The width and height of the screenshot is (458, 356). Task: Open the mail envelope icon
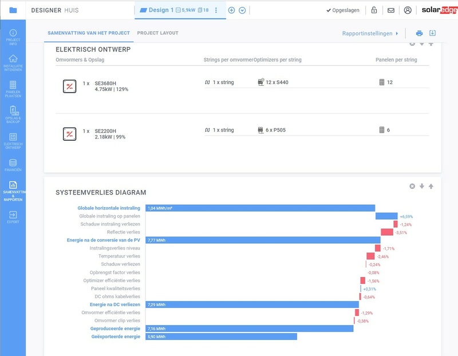[x=391, y=10]
